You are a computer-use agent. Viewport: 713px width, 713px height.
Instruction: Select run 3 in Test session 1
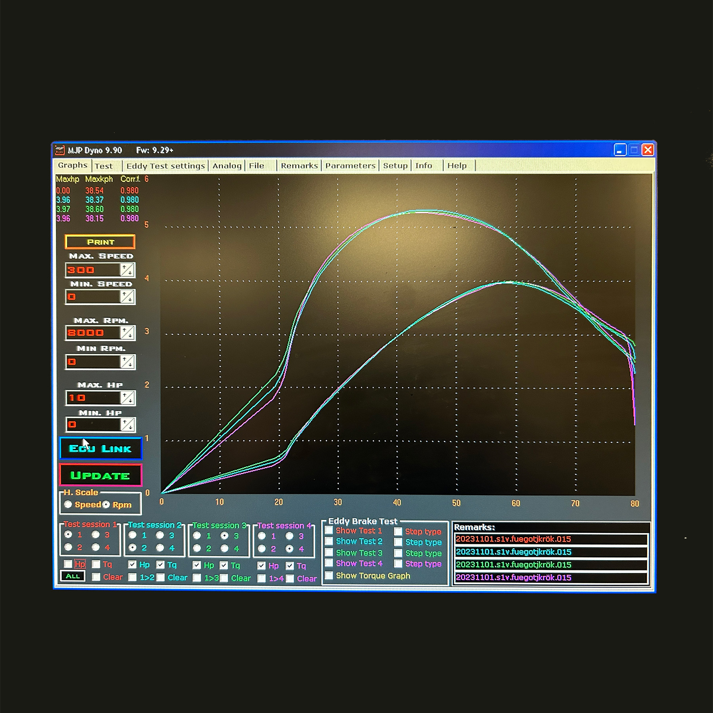[x=95, y=534]
